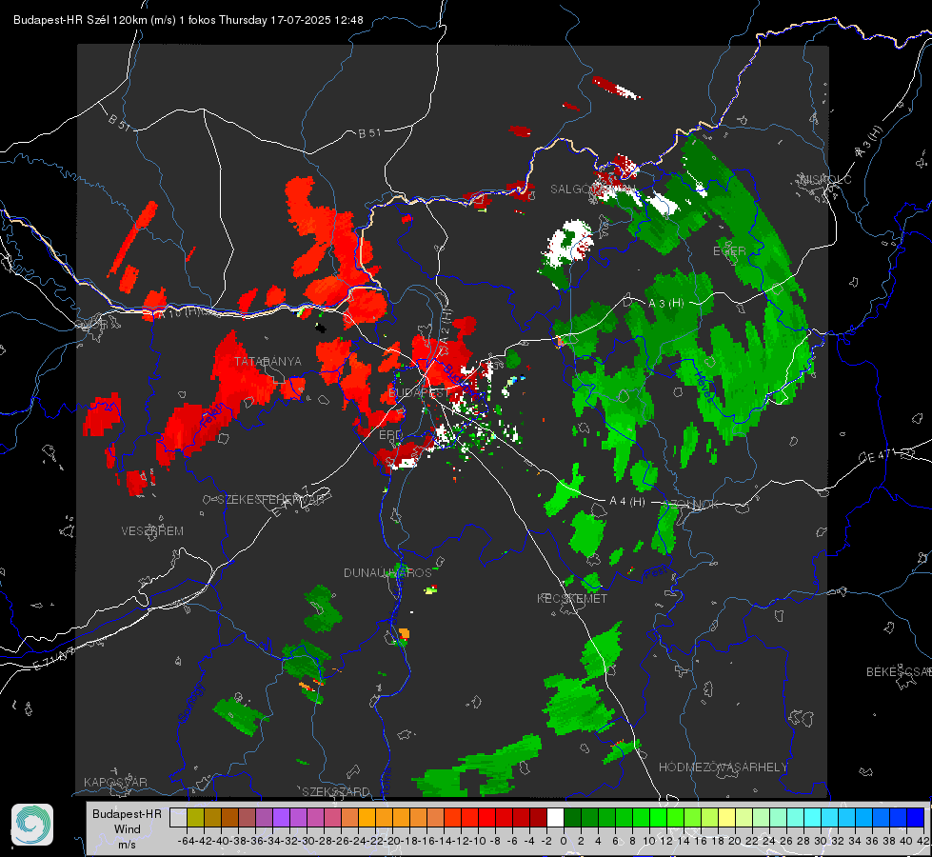Pick the olive legend swatch right of -64
Viewport: 932px width, 857px height.
click(x=195, y=818)
